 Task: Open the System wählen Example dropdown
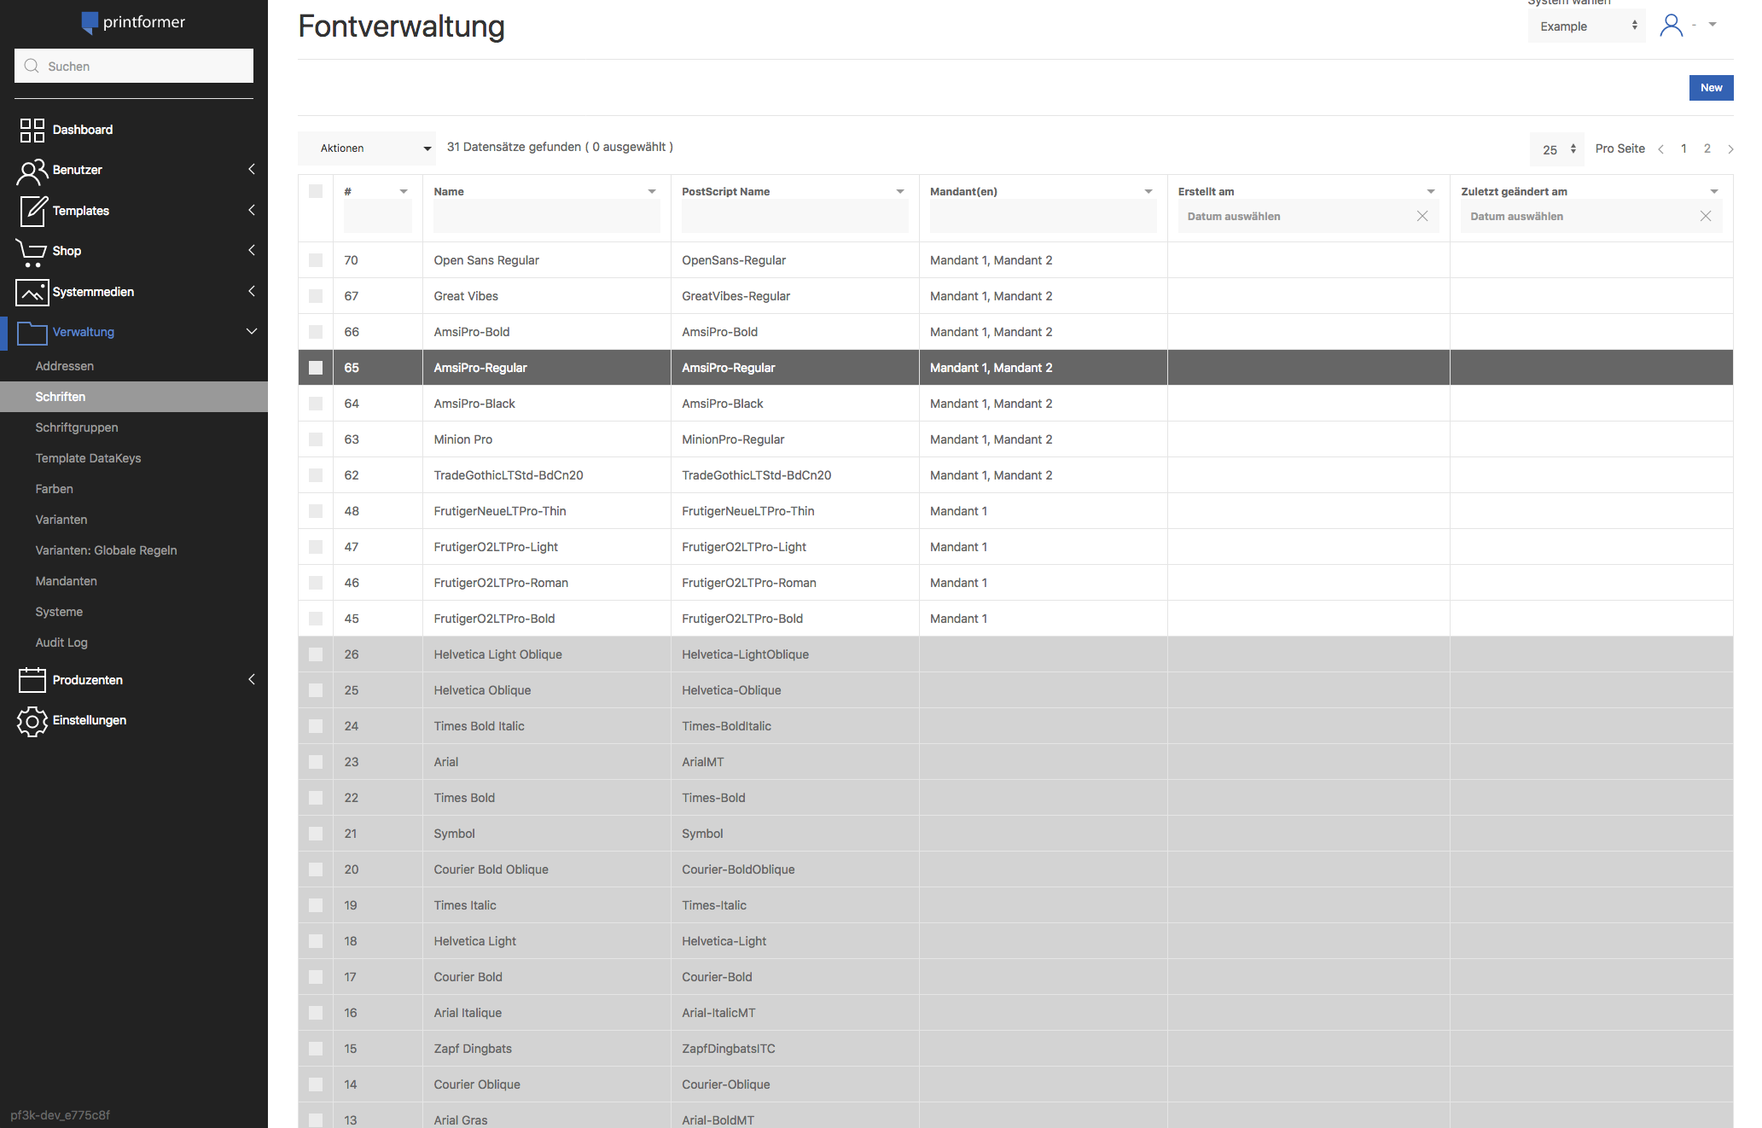pos(1585,26)
